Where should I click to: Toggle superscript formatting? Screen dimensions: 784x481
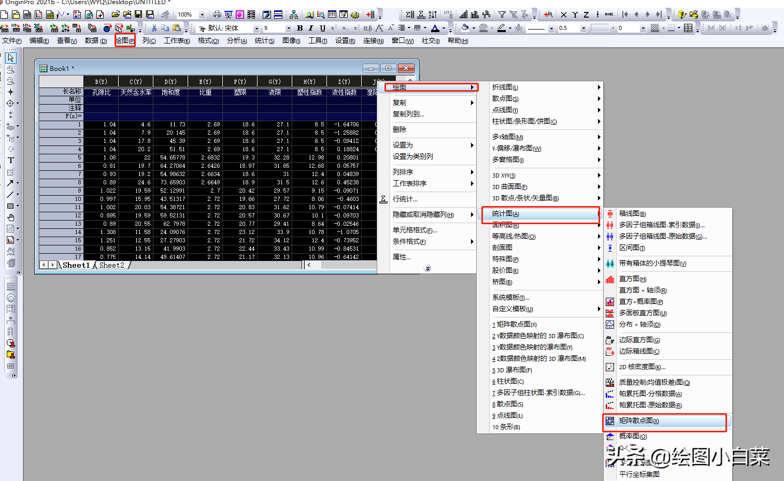334,28
